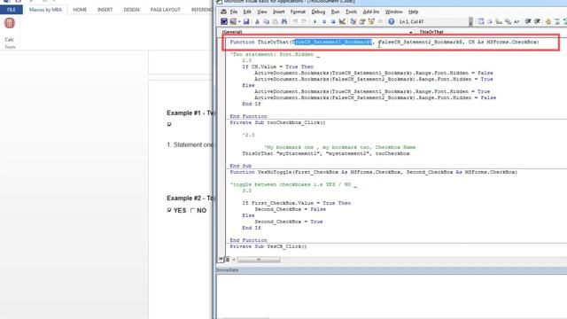Screen dimensions: 567x319
Task: Click the VBA control-menu icon beside the File menu
Action: pos(223,12)
